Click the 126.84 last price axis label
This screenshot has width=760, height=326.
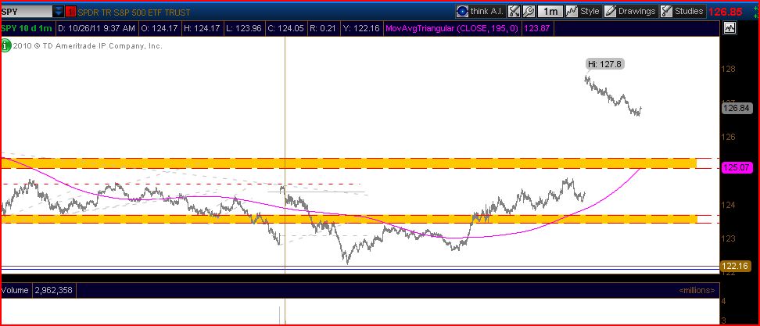click(737, 109)
